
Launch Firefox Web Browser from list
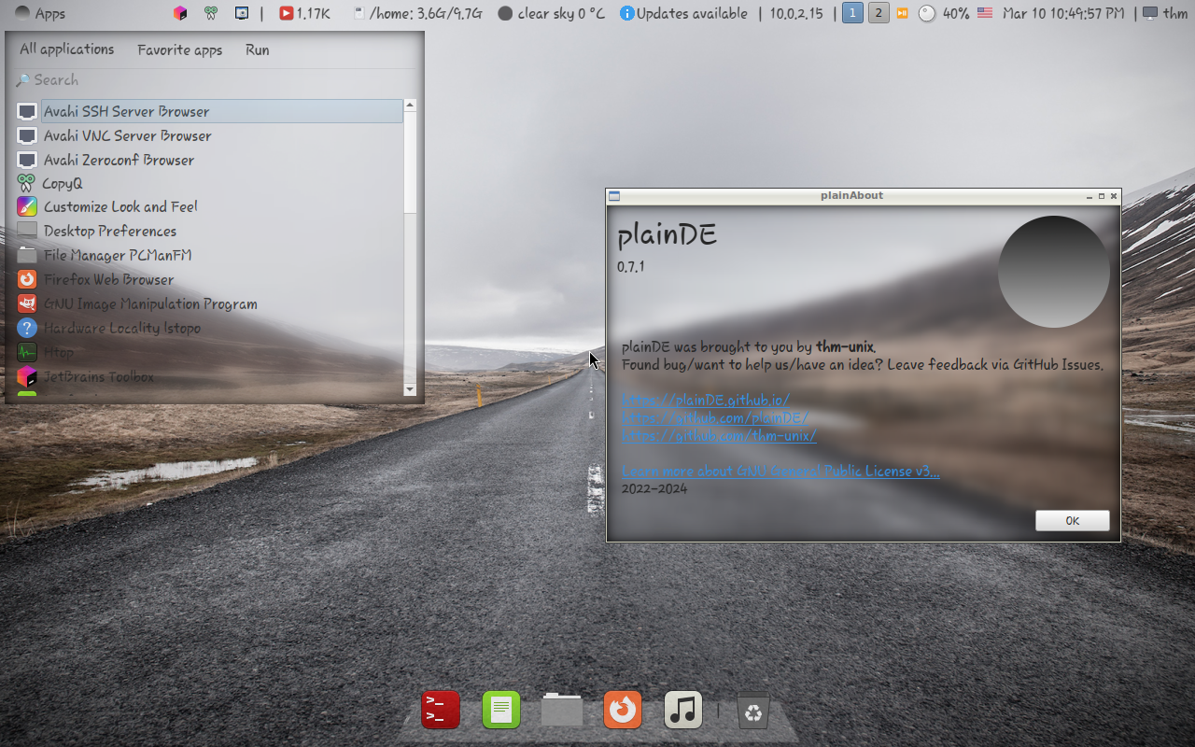pyautogui.click(x=209, y=279)
